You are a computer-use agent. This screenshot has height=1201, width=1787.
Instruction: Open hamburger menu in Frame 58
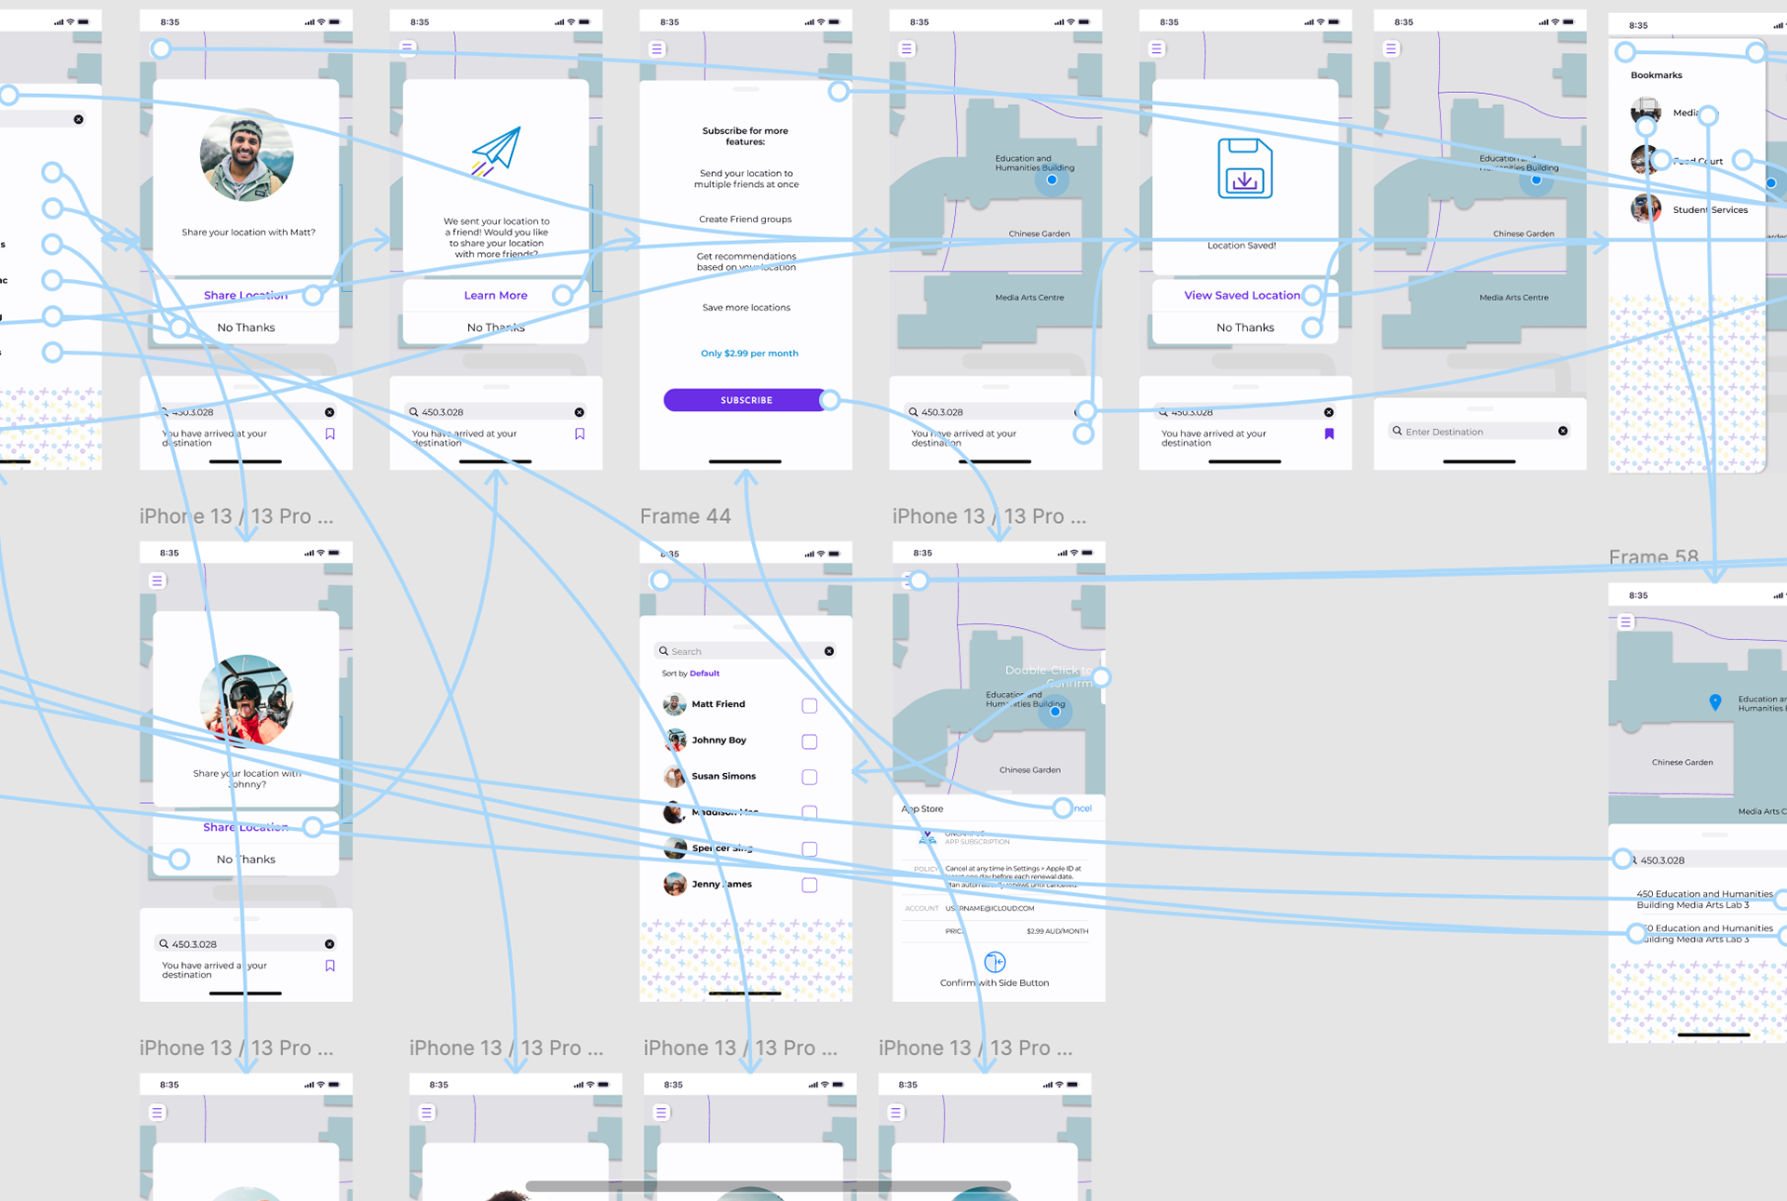pos(1626,621)
